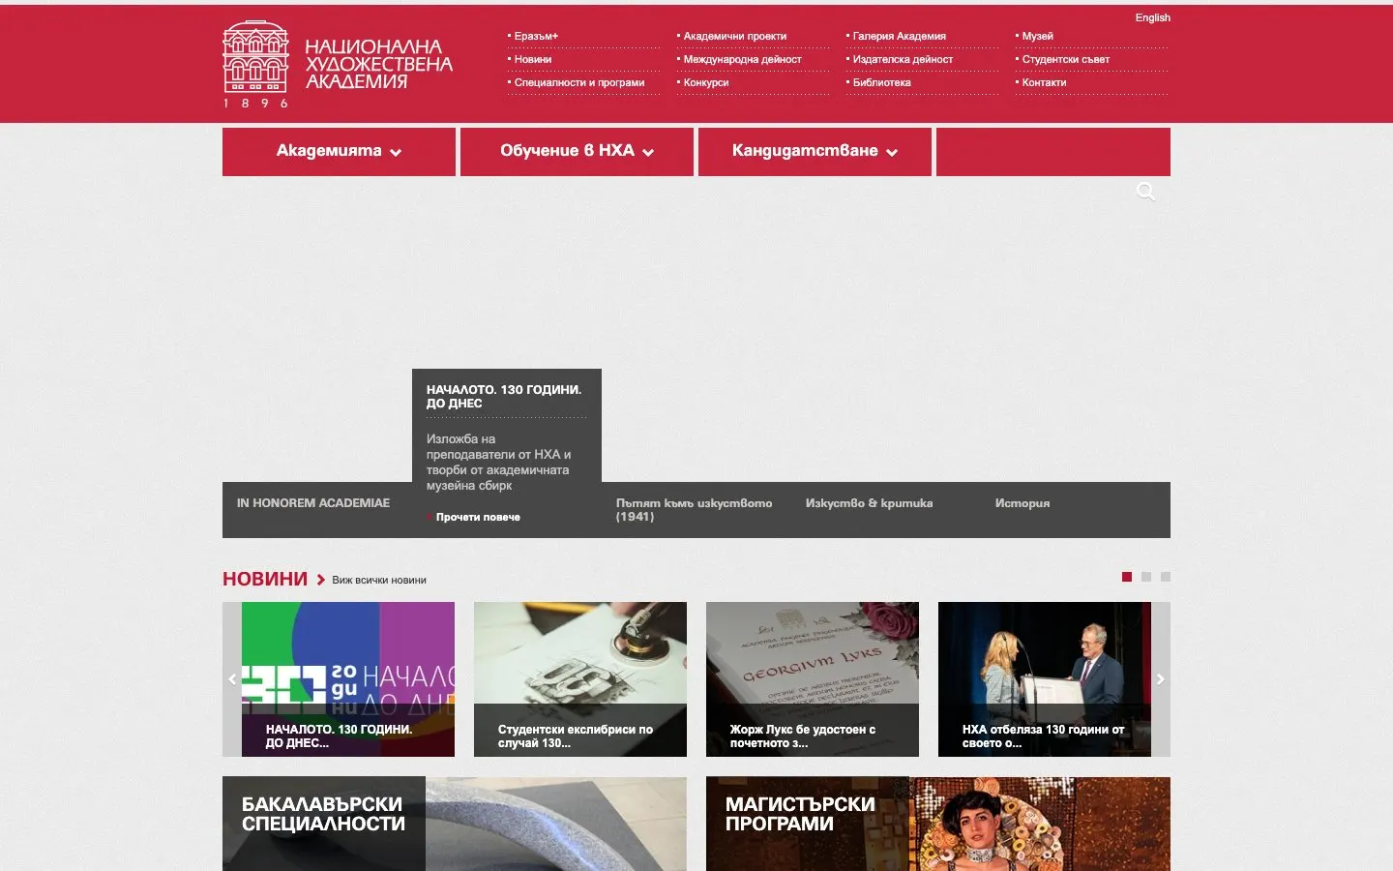1393x871 pixels.
Task: Open the Еразъм+ menu link
Action: [536, 37]
